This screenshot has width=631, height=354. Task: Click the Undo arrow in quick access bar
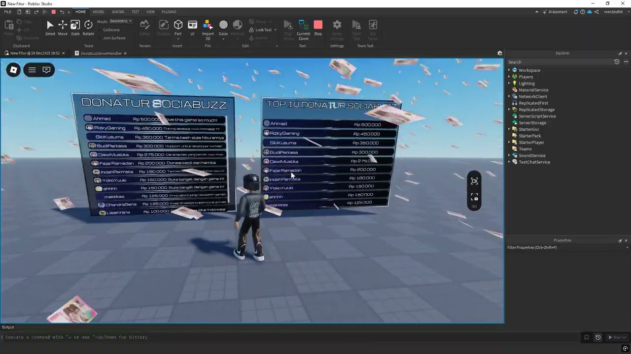coord(62,12)
